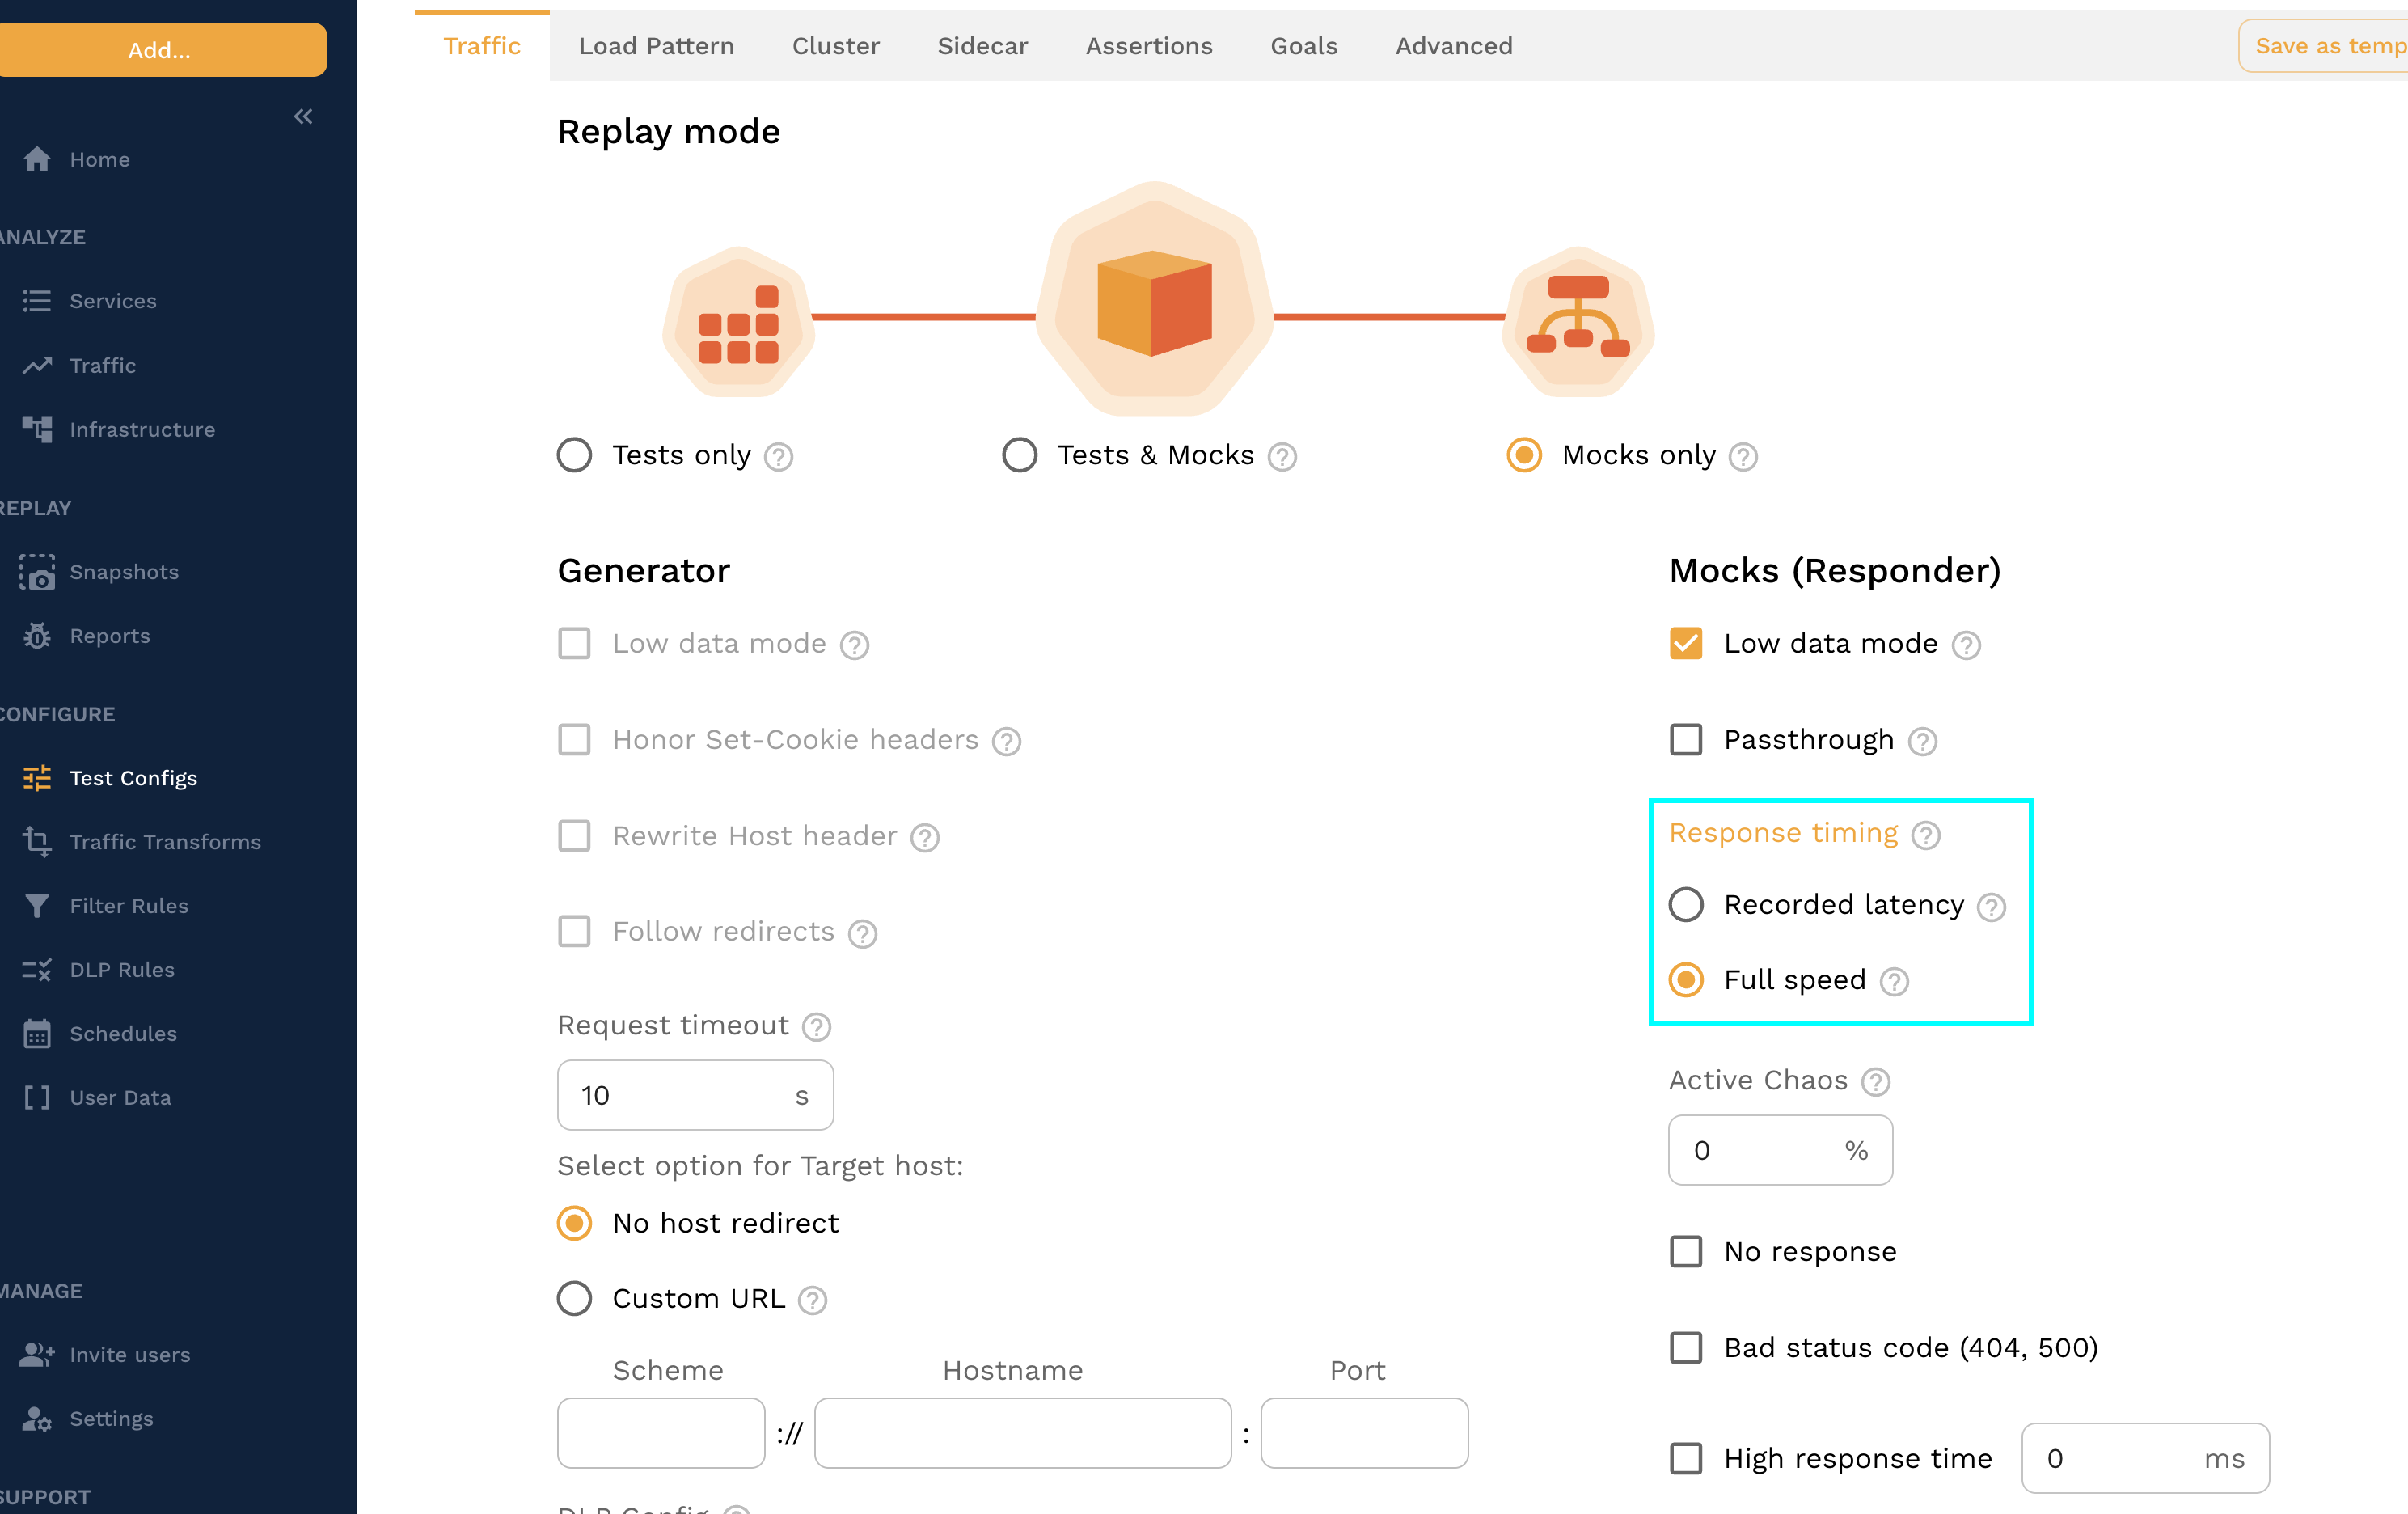This screenshot has height=1514, width=2408.
Task: Open the Assertions tab
Action: click(1149, 46)
